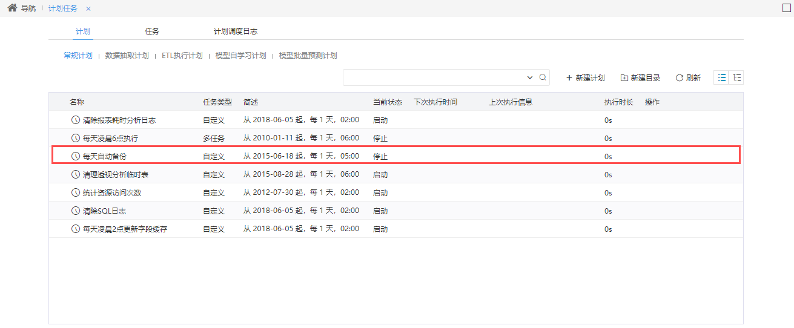Click the home icon beside 导航
The height and width of the screenshot is (328, 794).
tap(12, 8)
